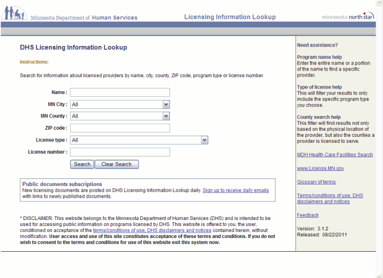Click the vertical scrollbar up arrow
The height and width of the screenshot is (278, 383).
pyautogui.click(x=380, y=2)
